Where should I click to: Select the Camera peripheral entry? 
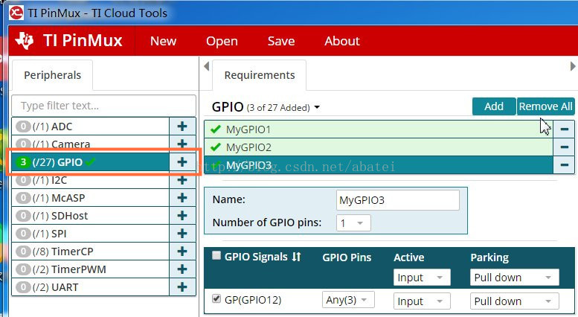(x=90, y=144)
